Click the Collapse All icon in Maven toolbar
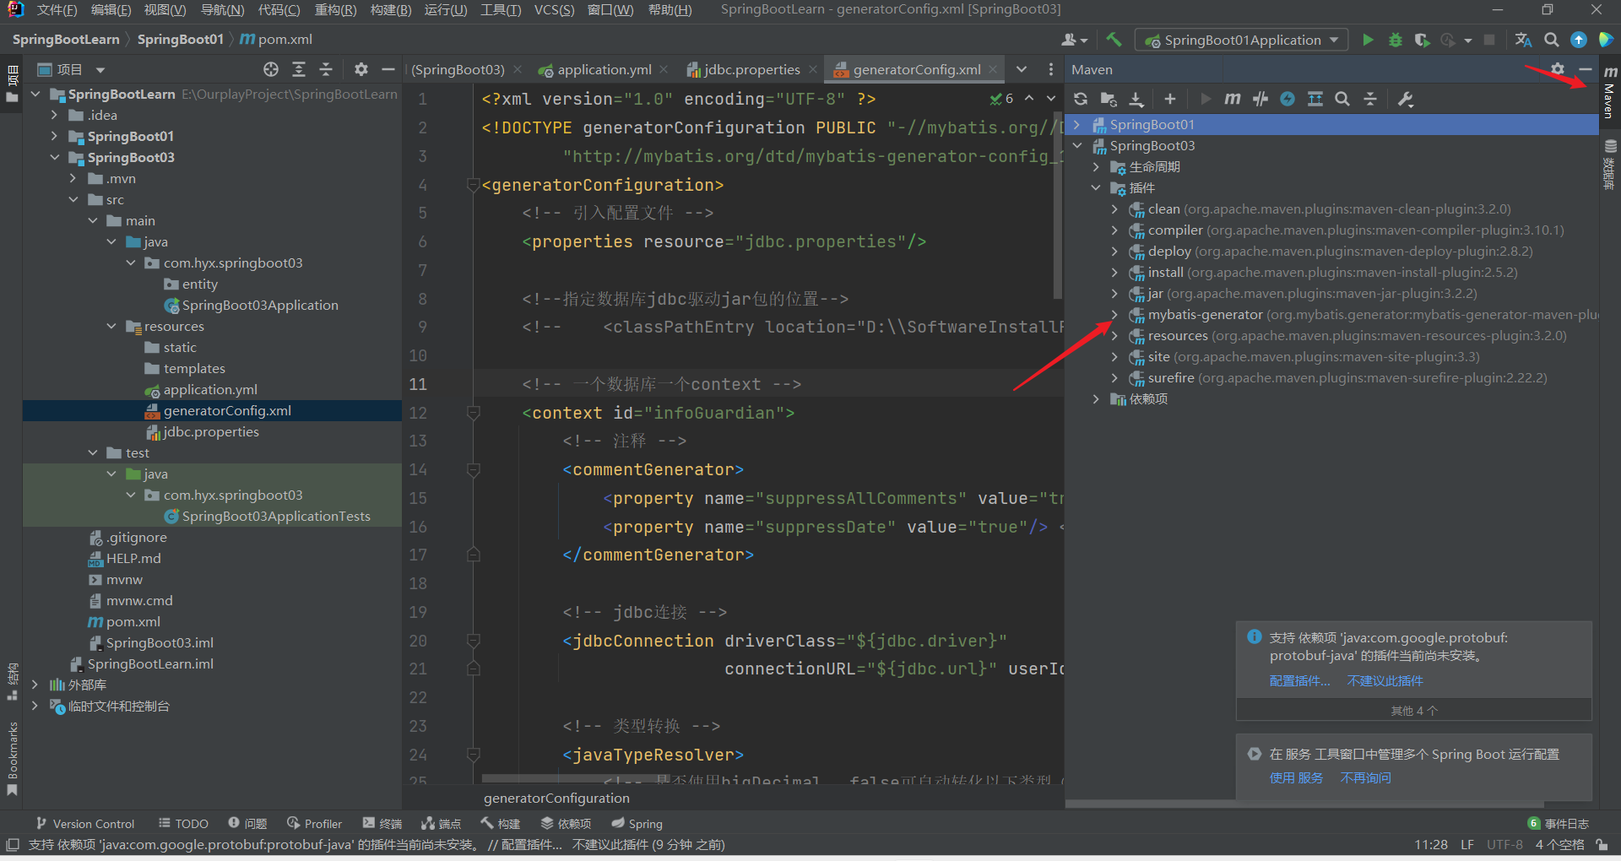 coord(1370,100)
